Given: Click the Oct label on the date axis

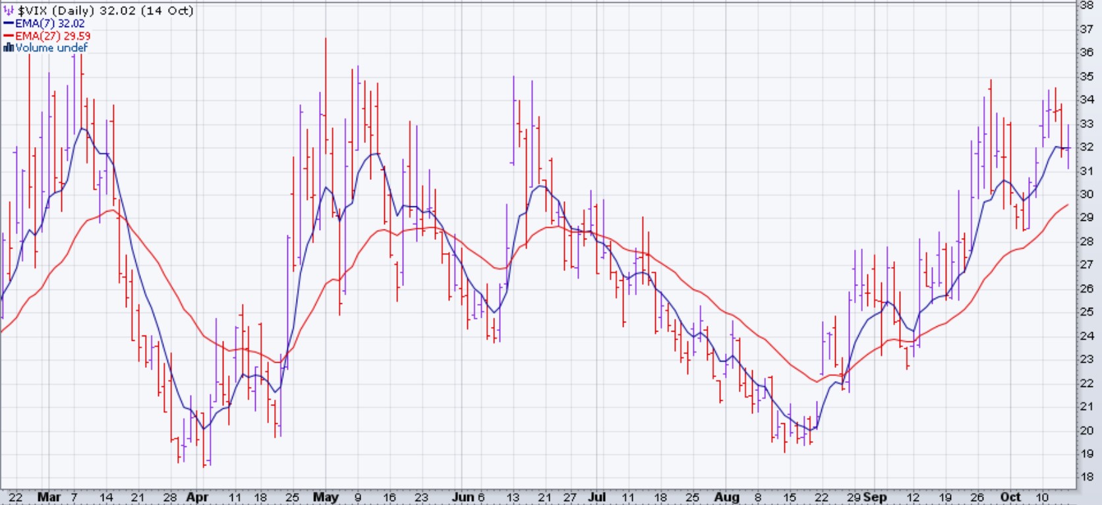Looking at the screenshot, I should pos(1010,497).
